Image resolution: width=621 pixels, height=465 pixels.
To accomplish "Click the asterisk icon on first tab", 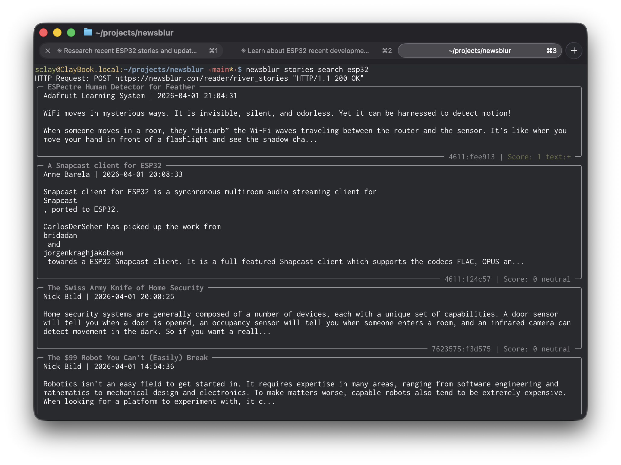I will click(x=60, y=51).
